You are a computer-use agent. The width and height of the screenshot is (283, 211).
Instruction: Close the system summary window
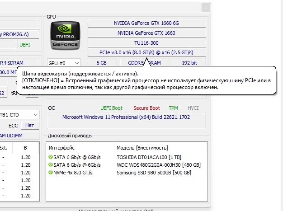(206, 8)
